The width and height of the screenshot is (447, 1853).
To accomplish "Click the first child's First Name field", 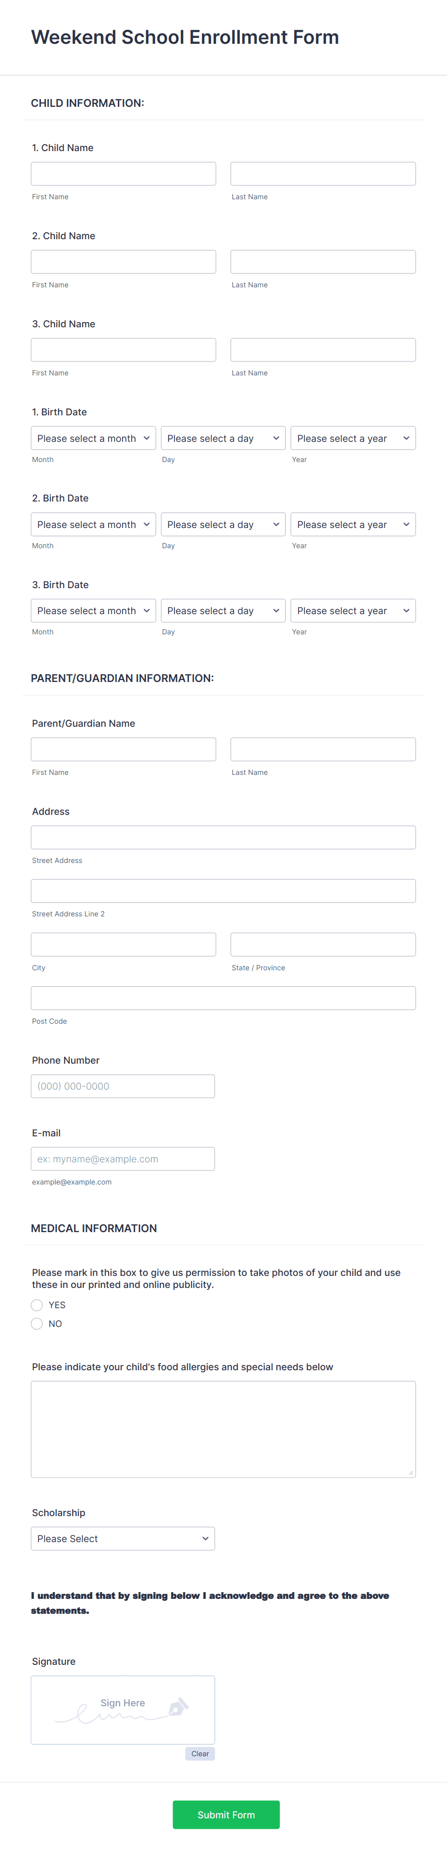I will tap(123, 173).
